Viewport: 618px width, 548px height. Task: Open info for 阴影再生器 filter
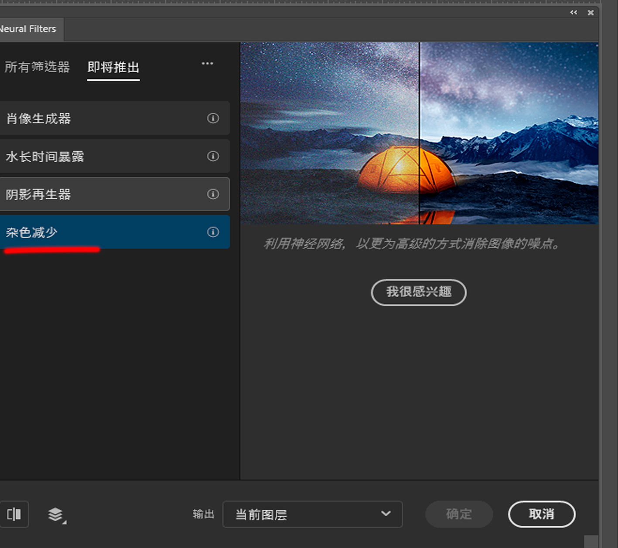tap(213, 194)
